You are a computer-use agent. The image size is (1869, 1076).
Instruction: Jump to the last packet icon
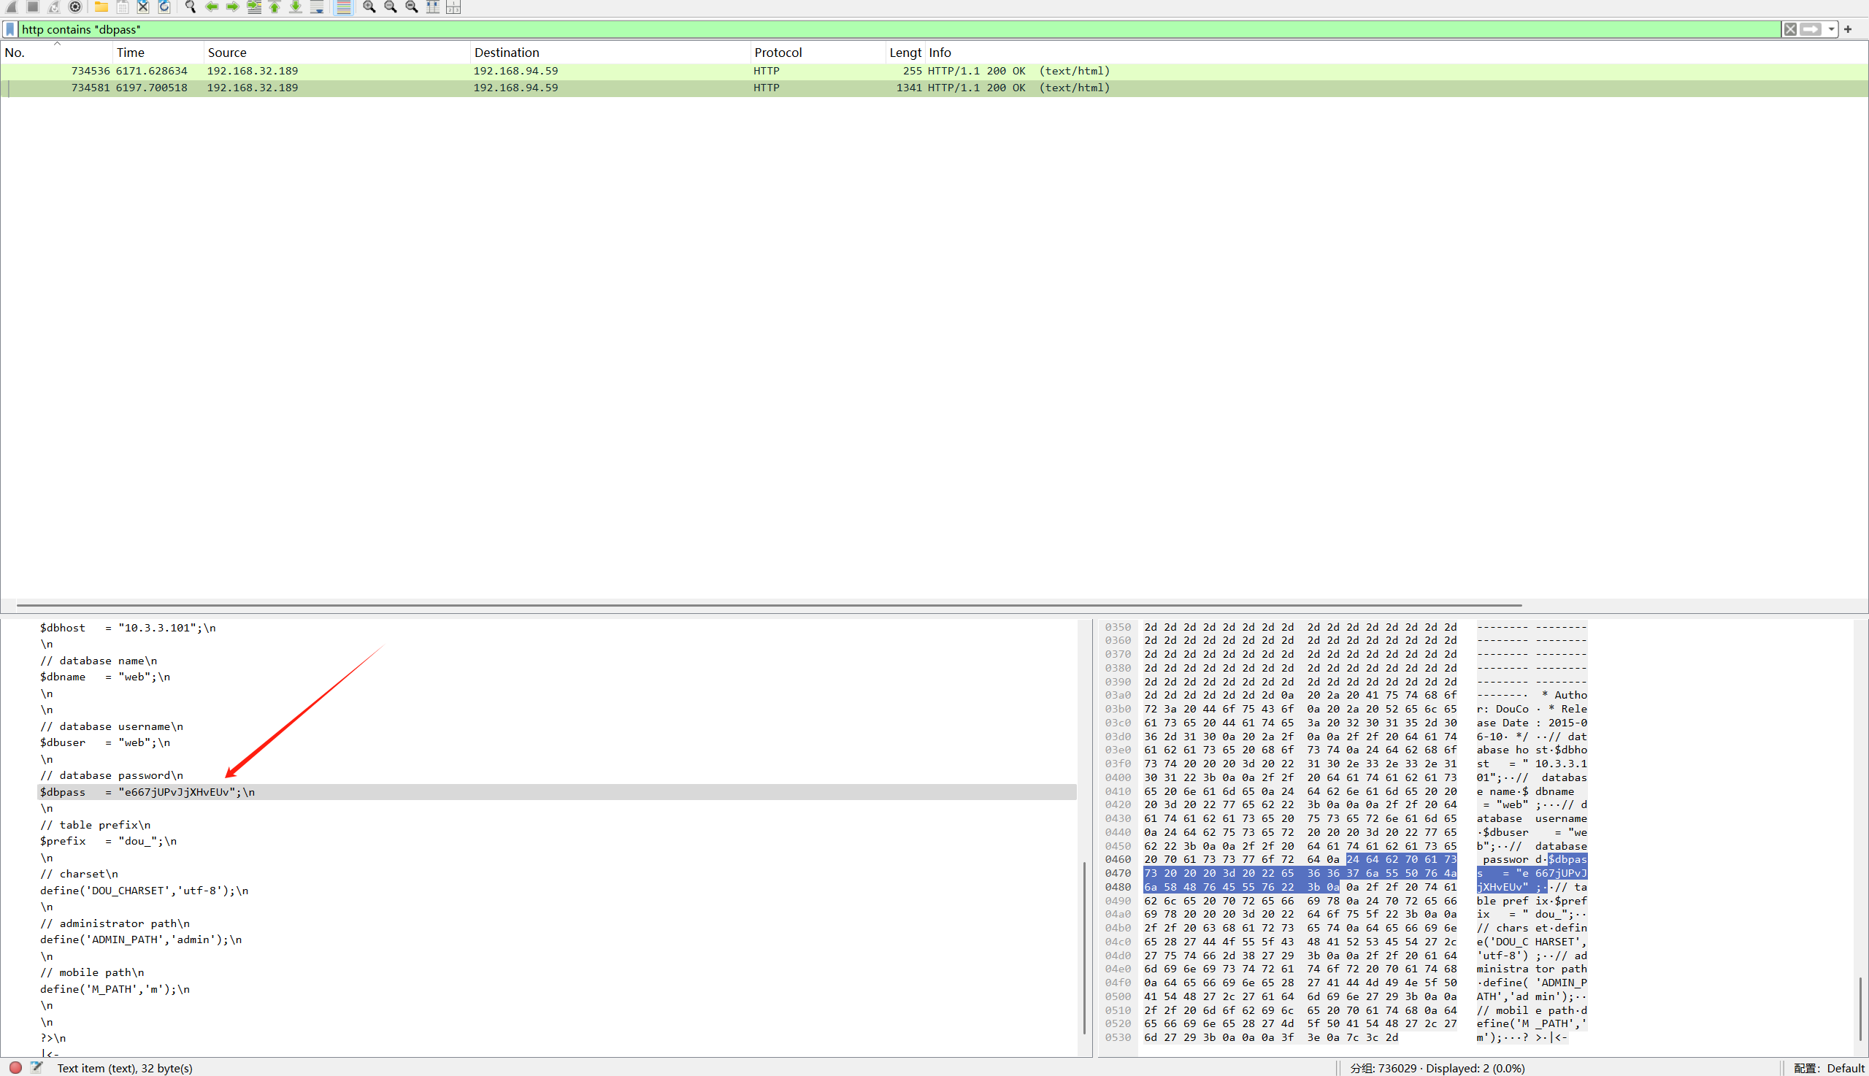295,7
